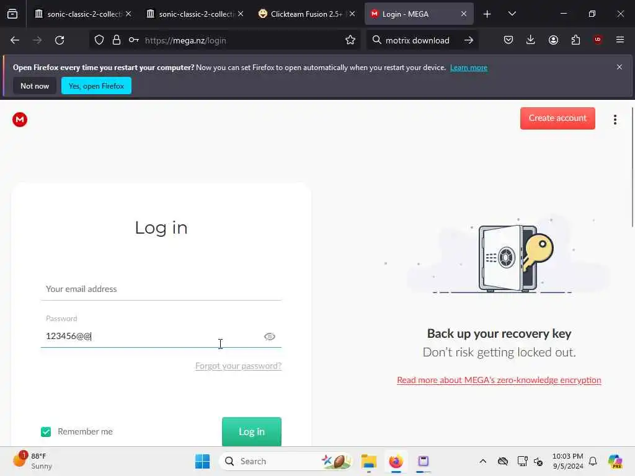Switch to second sonic-classic-2-collection tab
This screenshot has width=635, height=476.
point(195,14)
